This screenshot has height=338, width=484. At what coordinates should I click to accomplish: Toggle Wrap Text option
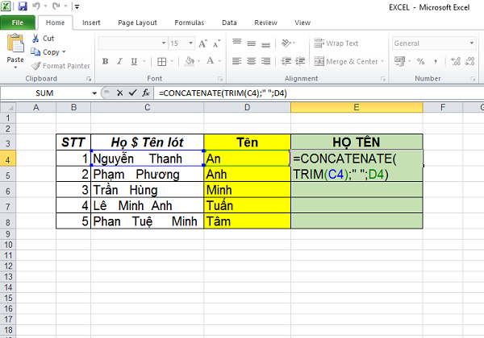[336, 43]
